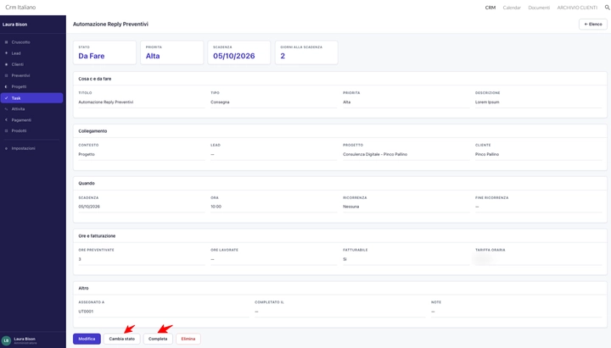This screenshot has width=611, height=348.
Task: Click the Modifica button
Action: tap(87, 339)
